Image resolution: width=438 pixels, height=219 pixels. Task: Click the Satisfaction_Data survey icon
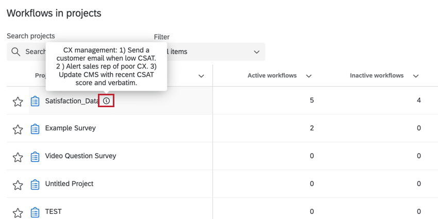[x=35, y=101]
